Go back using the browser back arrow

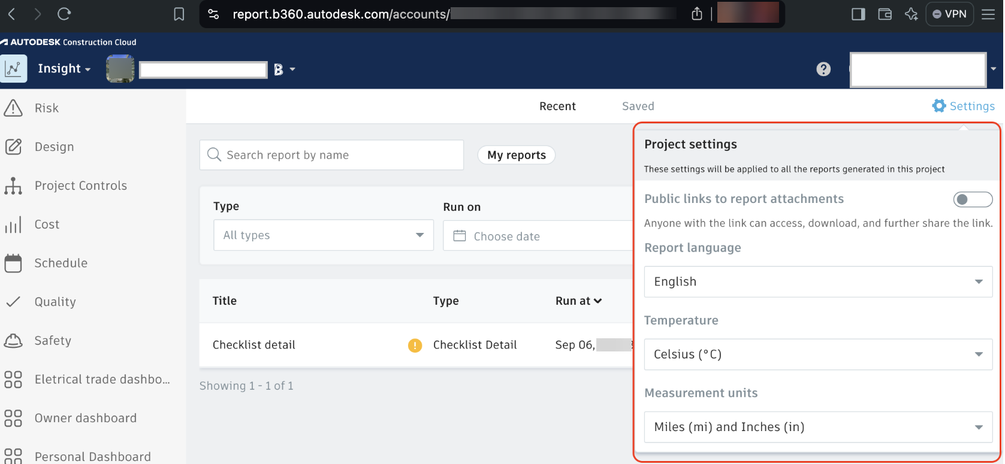(x=11, y=14)
